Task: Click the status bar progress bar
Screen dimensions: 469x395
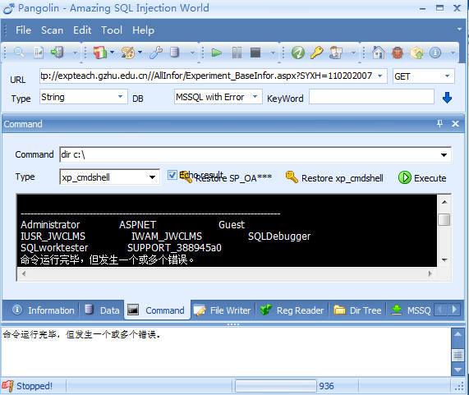Action: click(x=275, y=386)
